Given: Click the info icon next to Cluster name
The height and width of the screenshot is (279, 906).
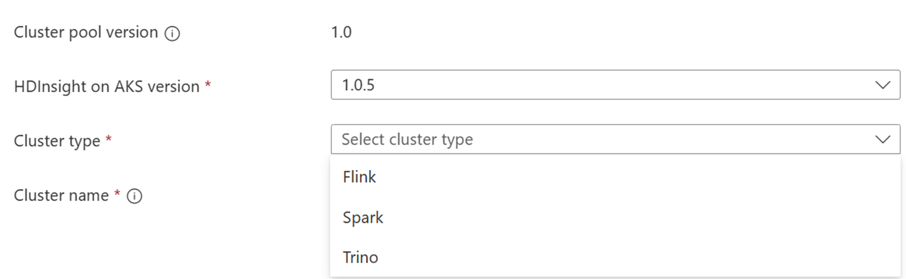Looking at the screenshot, I should point(134,196).
